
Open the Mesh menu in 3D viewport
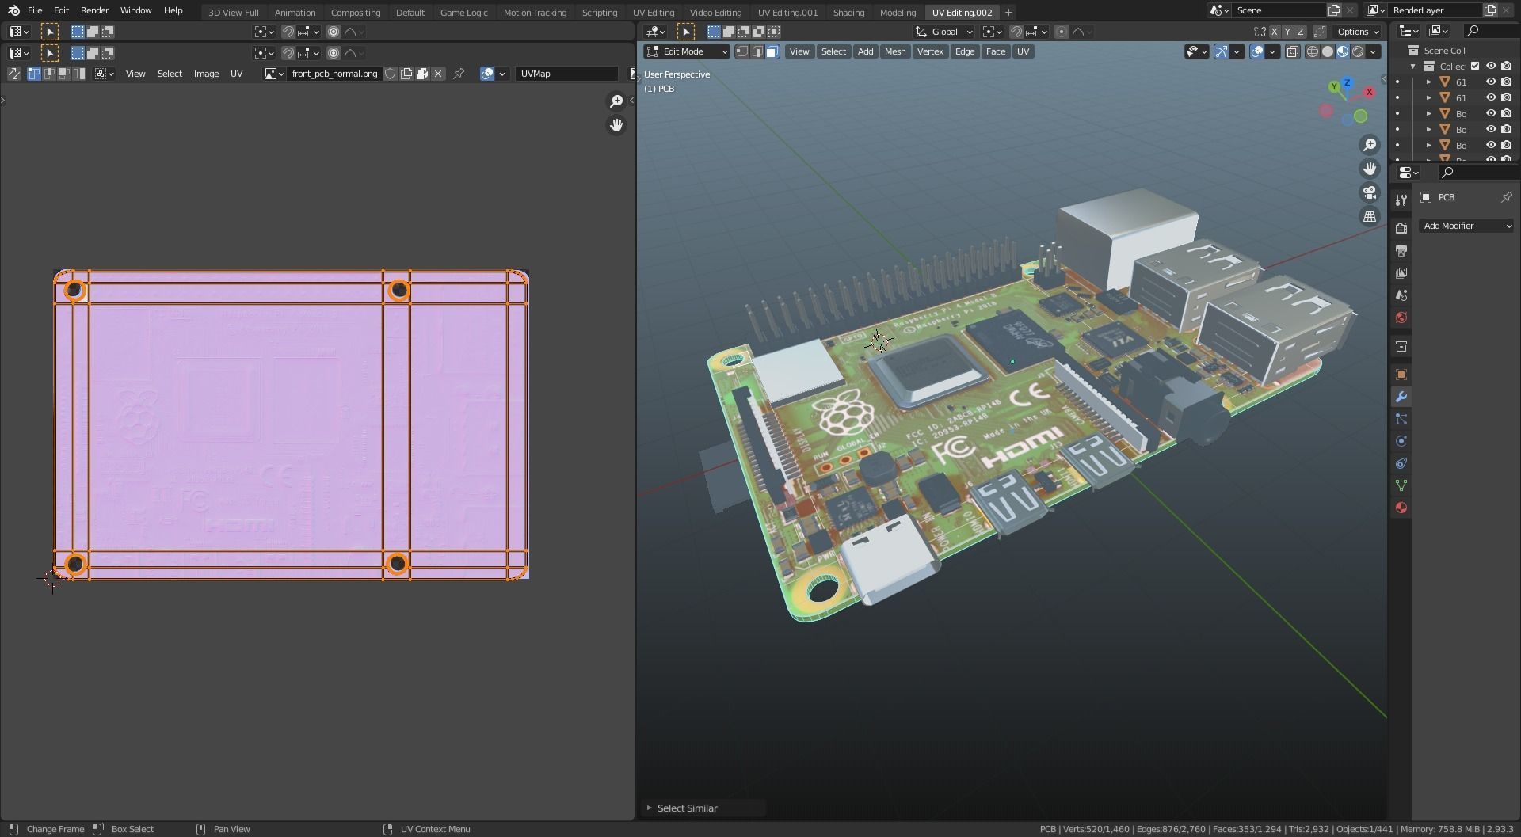895,51
